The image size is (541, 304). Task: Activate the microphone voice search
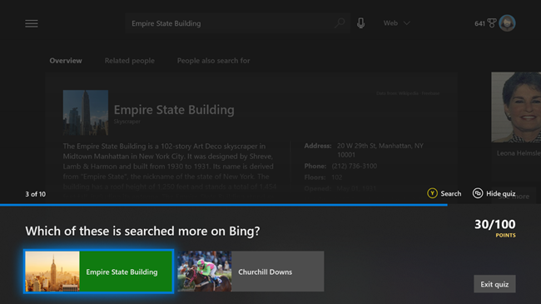(360, 23)
